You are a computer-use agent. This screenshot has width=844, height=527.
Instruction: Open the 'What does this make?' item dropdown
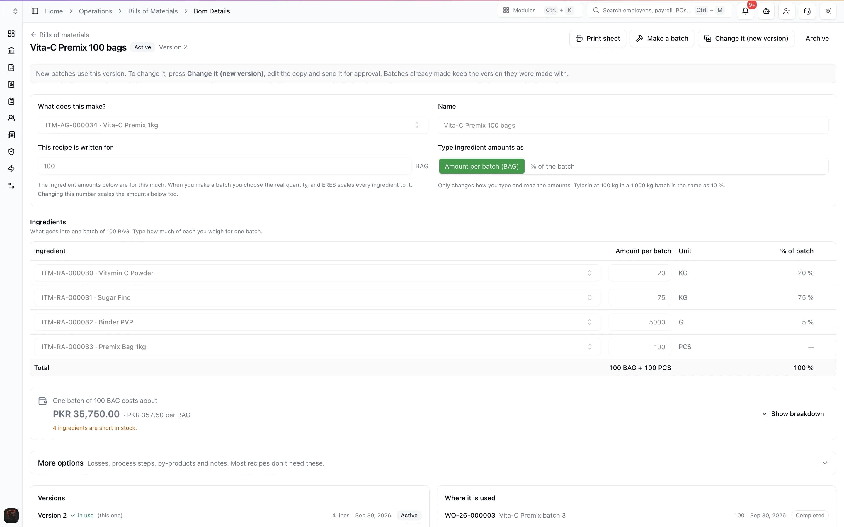(233, 125)
